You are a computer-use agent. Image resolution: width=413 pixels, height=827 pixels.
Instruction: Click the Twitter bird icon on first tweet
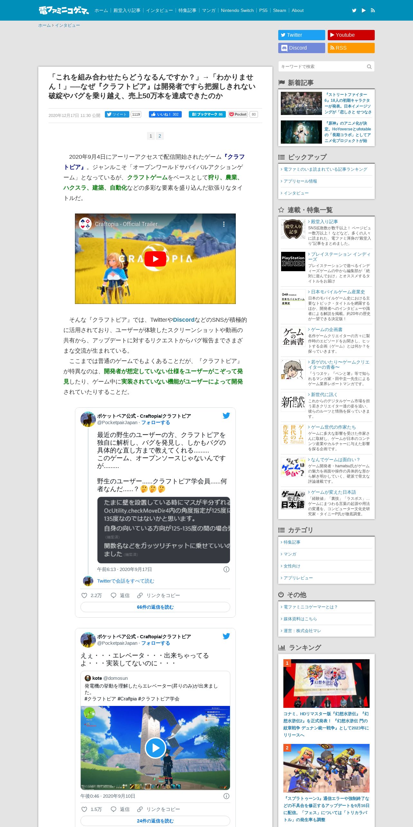coord(226,415)
